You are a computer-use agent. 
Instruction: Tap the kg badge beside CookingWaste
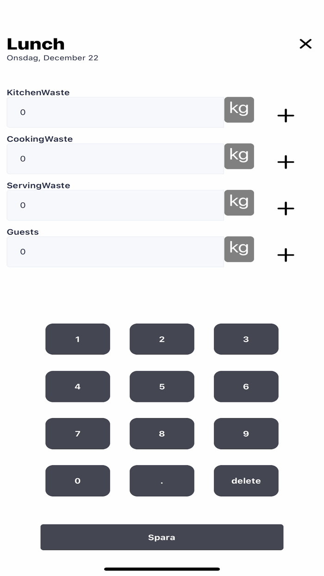coord(239,156)
